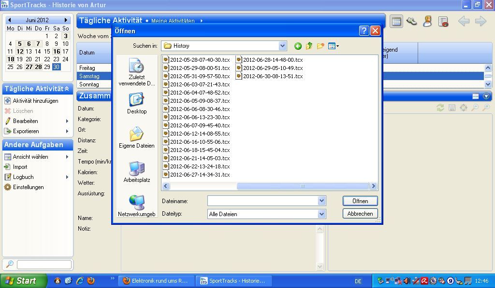Open the running shoe equipment view icon
This screenshot has width=495, height=288.
tap(412, 21)
